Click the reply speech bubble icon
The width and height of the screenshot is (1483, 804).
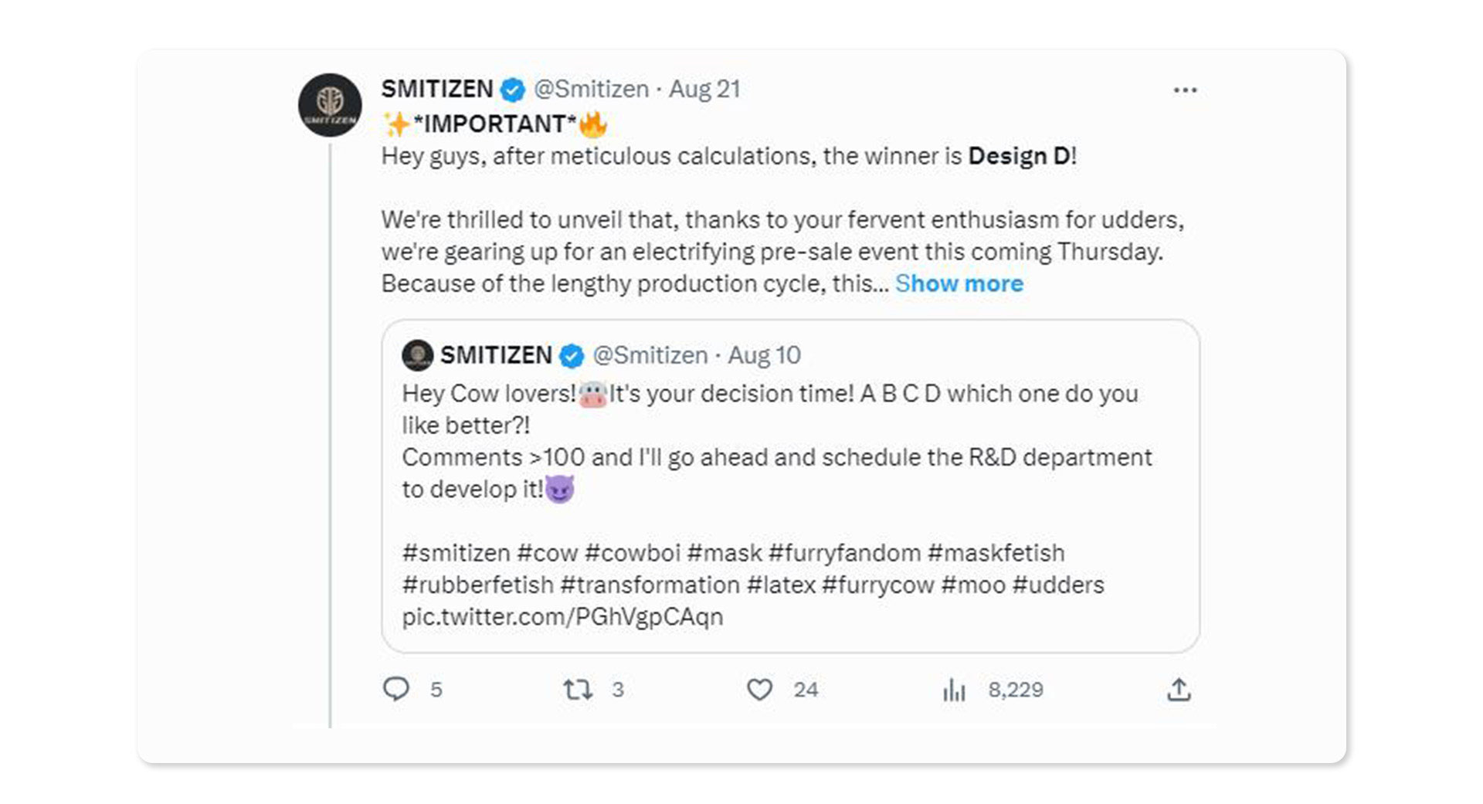(x=396, y=689)
